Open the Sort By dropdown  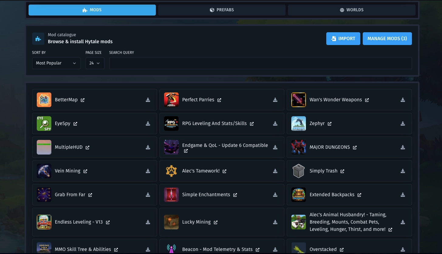coord(57,63)
